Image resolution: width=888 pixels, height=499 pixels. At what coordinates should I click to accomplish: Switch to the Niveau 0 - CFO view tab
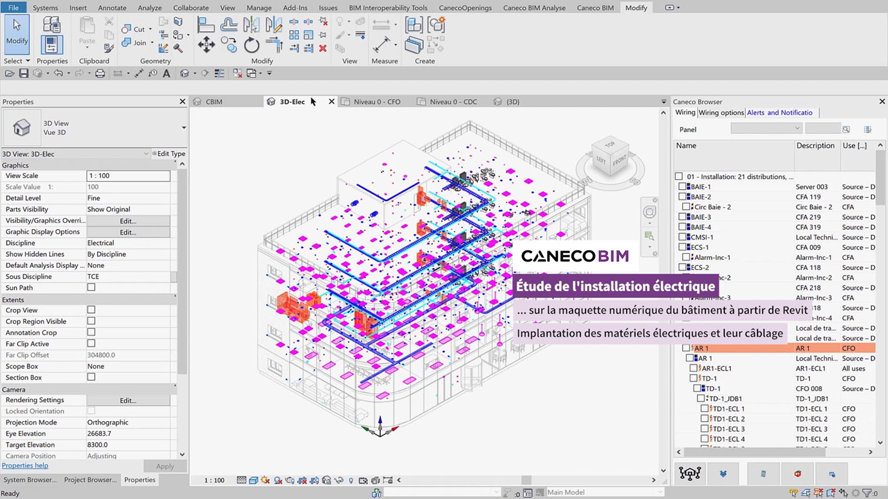377,102
